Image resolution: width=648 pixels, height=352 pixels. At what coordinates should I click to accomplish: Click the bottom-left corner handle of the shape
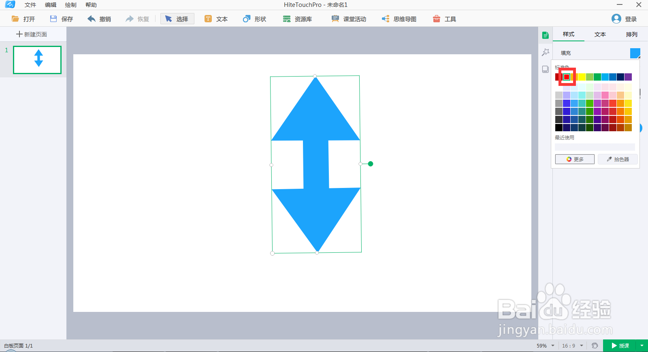pyautogui.click(x=272, y=253)
